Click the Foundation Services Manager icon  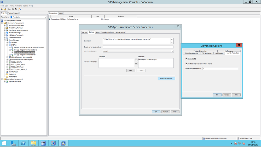pyautogui.click(x=7, y=30)
